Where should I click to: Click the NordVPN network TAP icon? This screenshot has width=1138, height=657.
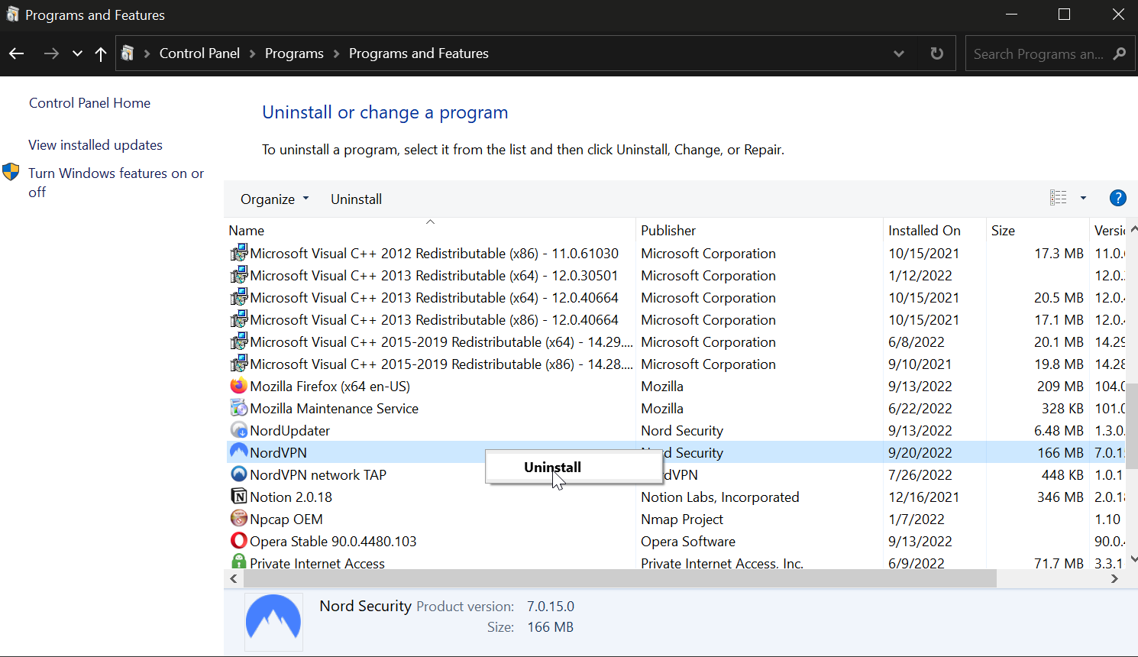[x=239, y=474]
